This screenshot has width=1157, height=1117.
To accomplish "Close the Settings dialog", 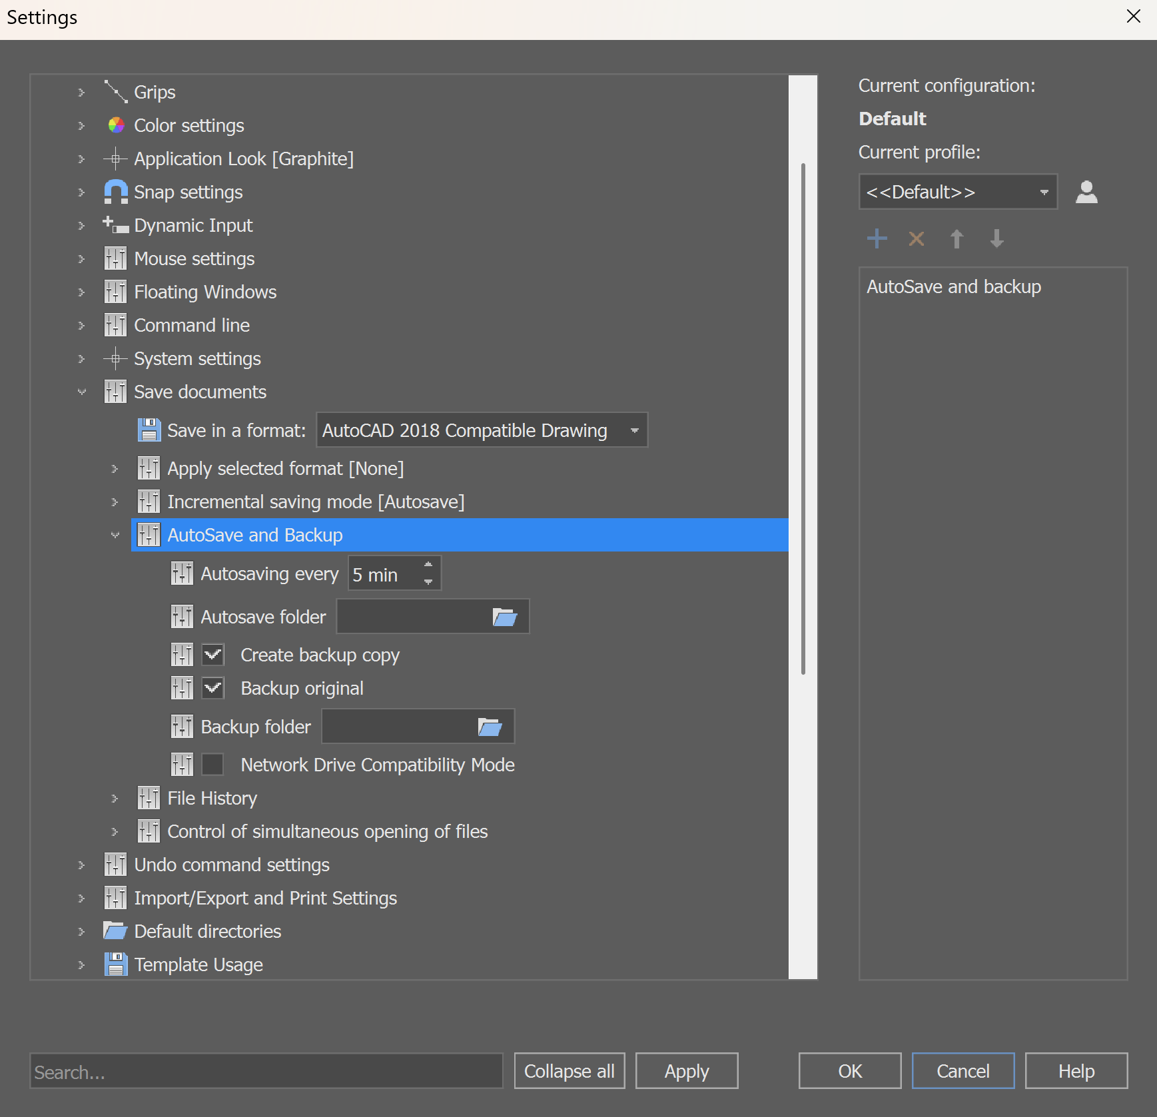I will (x=1134, y=16).
